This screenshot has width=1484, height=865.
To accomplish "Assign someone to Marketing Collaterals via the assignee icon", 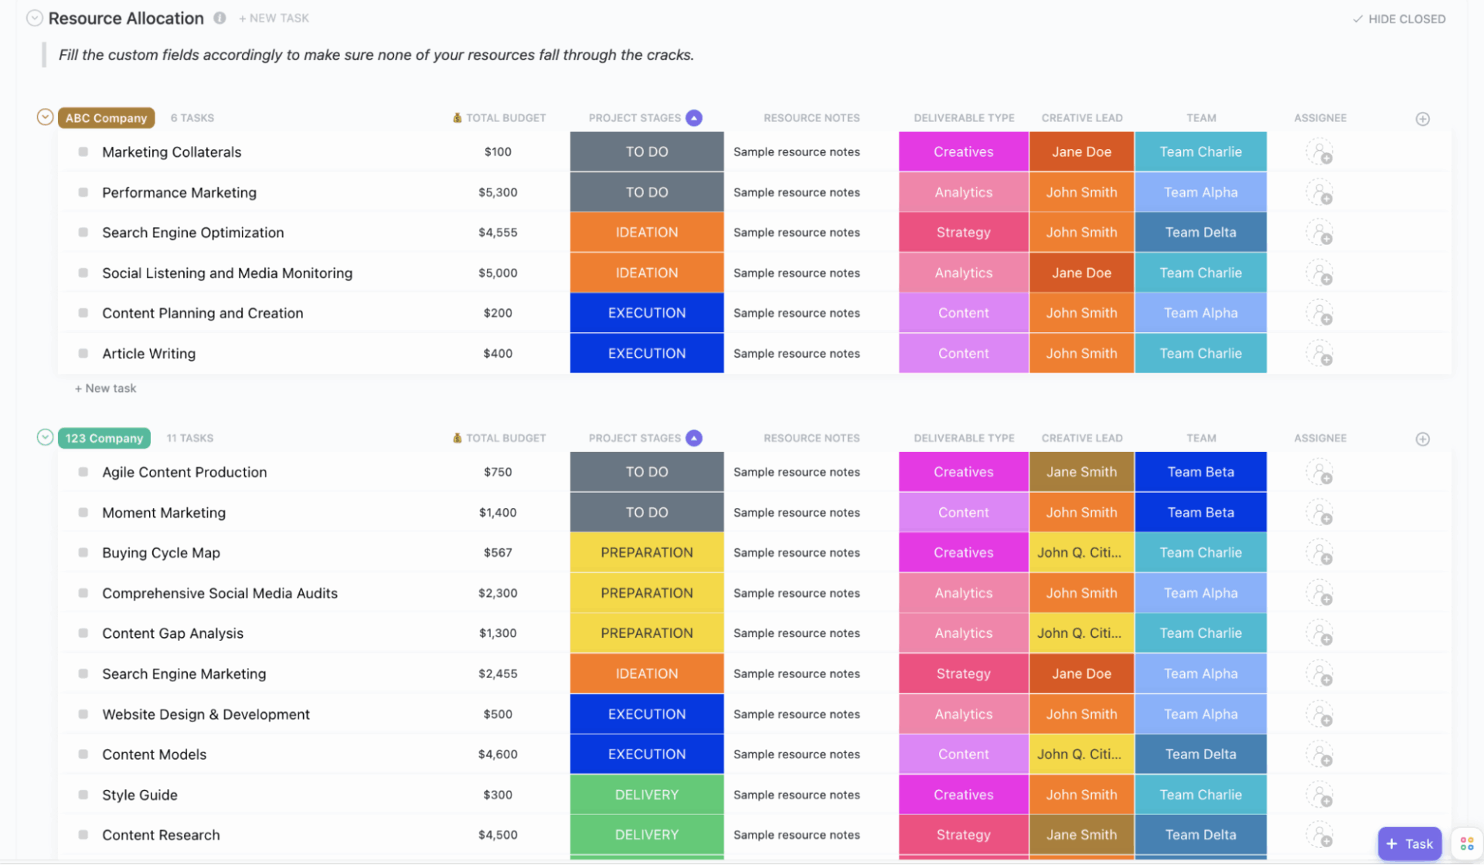I will coord(1320,151).
